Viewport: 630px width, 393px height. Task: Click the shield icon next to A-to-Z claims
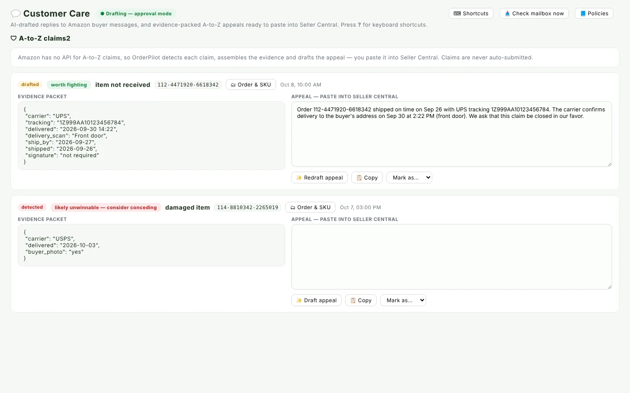coord(14,38)
